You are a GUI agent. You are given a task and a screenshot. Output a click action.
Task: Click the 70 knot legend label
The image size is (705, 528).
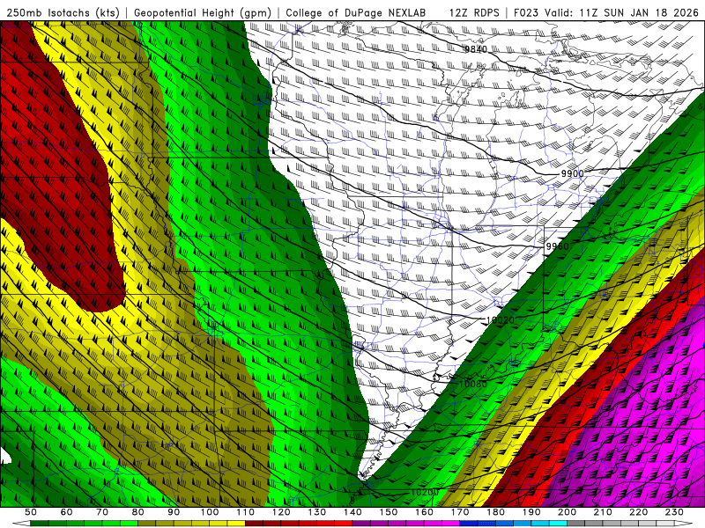[102, 512]
